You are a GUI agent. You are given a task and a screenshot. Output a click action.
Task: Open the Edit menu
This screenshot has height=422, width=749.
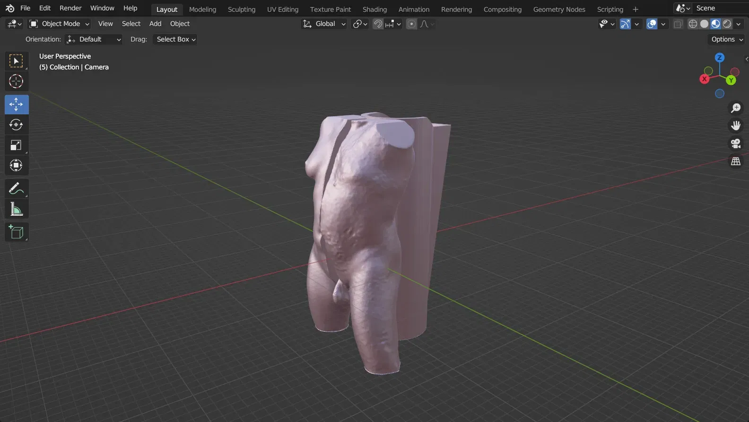(45, 8)
